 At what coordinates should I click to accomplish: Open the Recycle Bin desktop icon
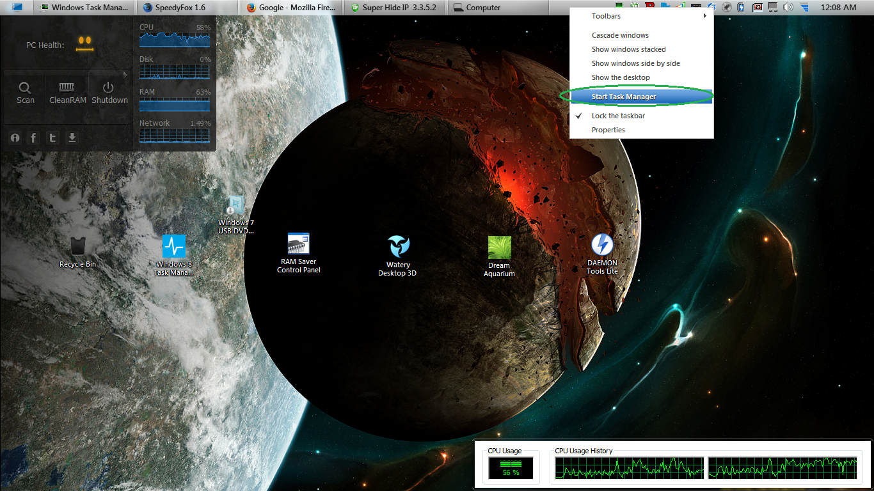(78, 251)
